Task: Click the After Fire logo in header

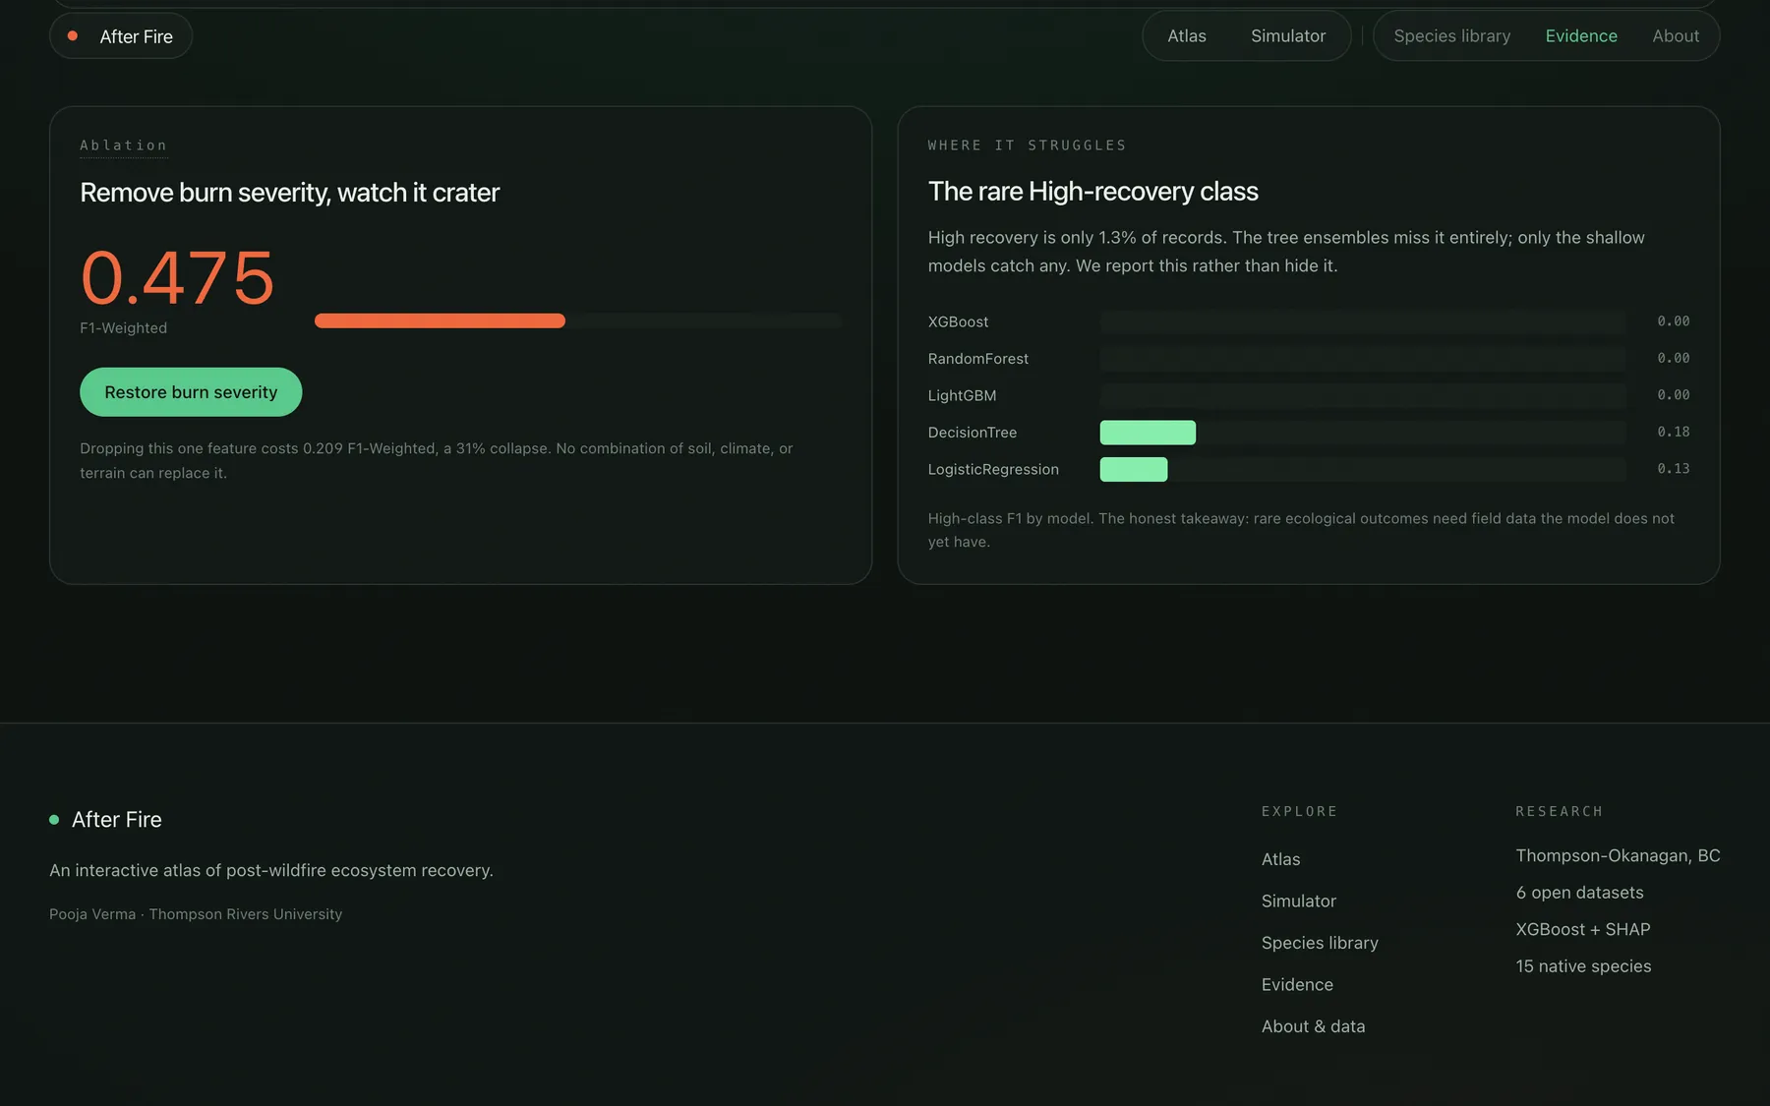Action: point(121,36)
